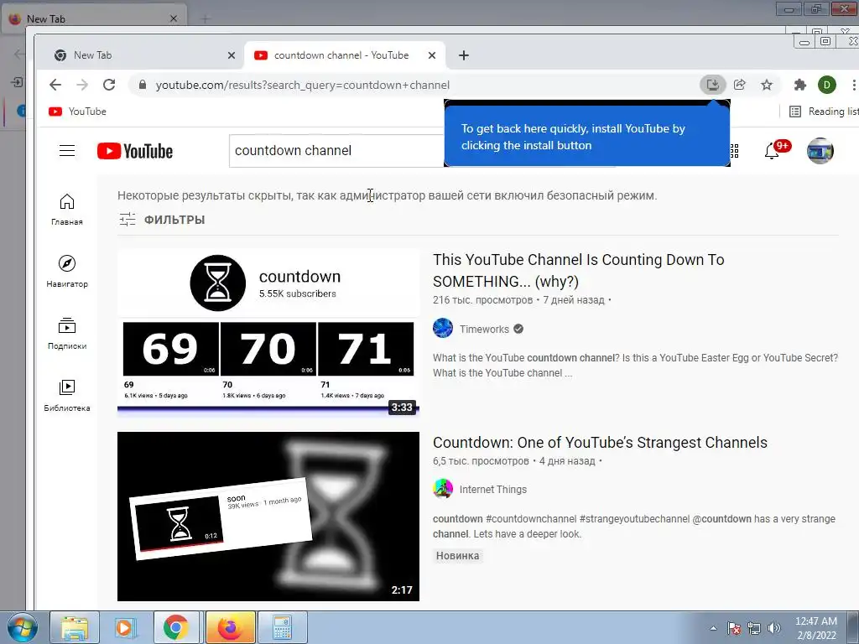Open the blurry hourglass video thumbnail
This screenshot has width=859, height=644.
pyautogui.click(x=268, y=517)
